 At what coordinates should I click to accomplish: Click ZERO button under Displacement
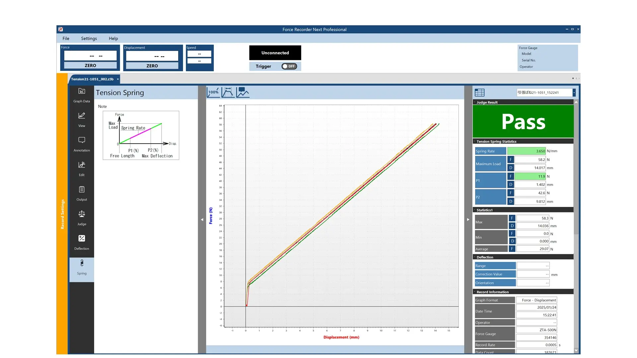coord(152,66)
